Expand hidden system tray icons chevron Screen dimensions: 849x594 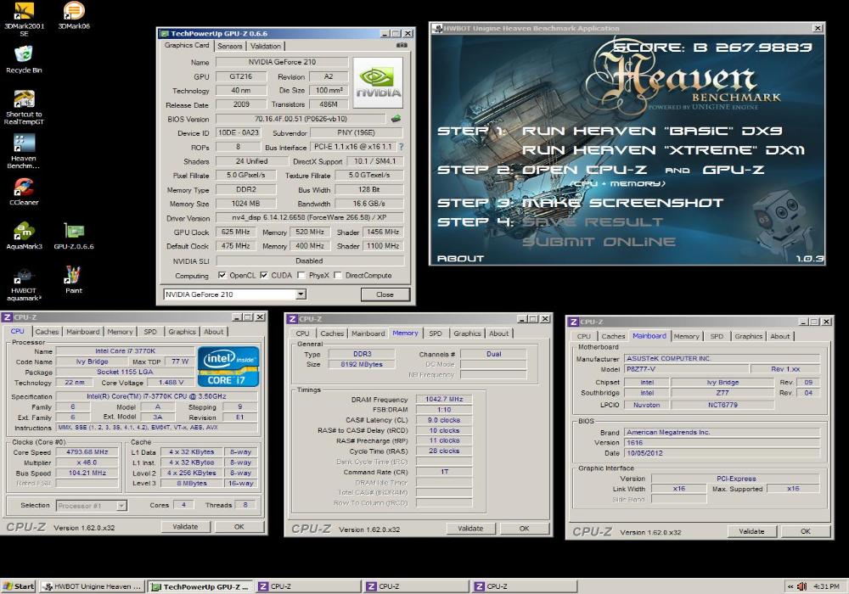tap(790, 586)
